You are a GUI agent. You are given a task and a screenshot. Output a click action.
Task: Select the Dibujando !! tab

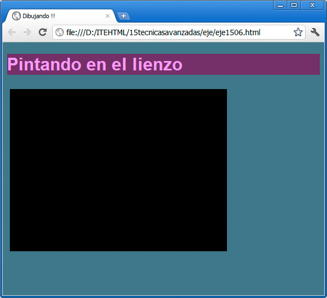[x=60, y=16]
